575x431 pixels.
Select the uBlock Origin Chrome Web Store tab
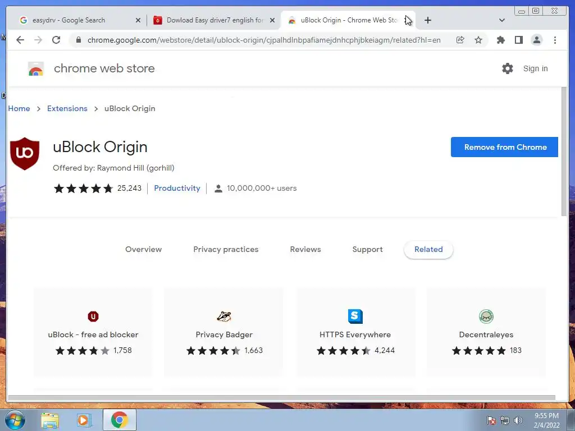point(348,20)
